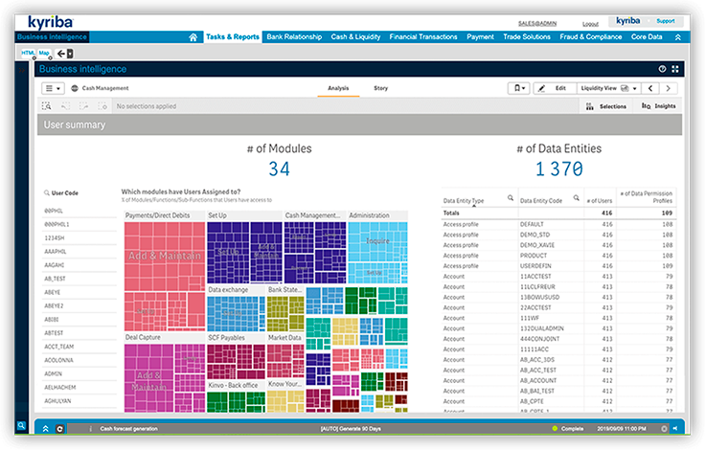Open the Selections tool

(606, 106)
